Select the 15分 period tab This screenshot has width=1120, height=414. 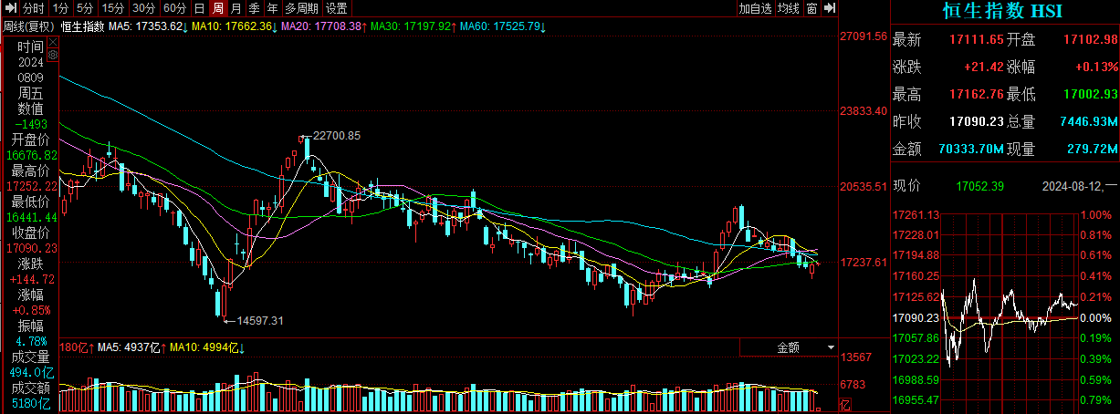113,8
